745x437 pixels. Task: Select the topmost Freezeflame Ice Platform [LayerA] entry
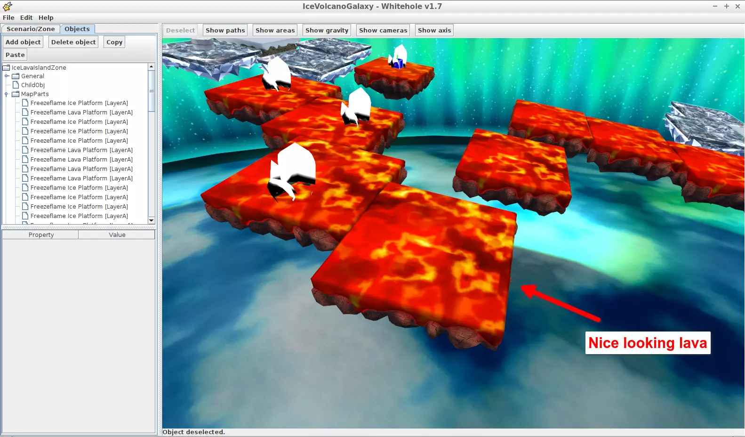(x=79, y=103)
